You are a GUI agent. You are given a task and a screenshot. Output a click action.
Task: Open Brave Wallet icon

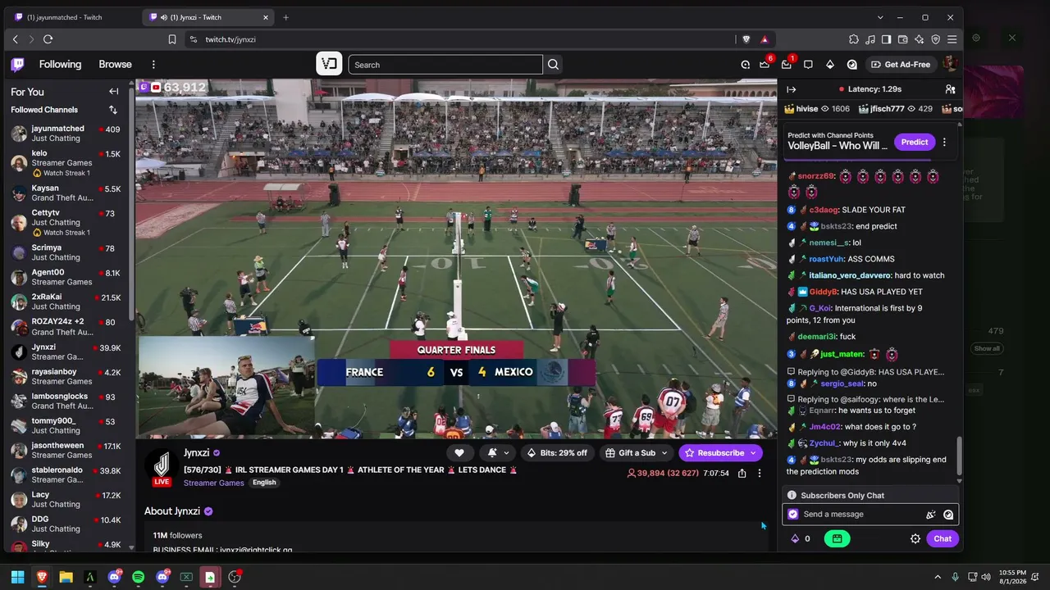tap(903, 39)
